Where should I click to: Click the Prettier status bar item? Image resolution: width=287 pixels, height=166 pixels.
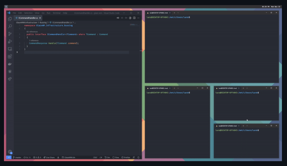126,157
